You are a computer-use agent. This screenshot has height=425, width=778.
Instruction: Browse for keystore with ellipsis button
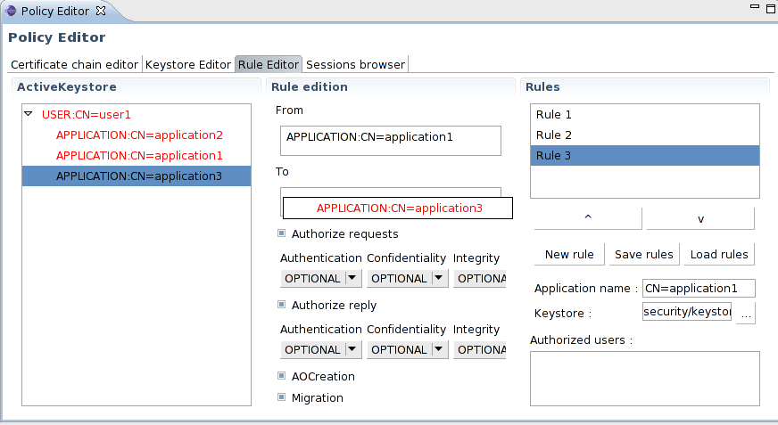pyautogui.click(x=745, y=313)
